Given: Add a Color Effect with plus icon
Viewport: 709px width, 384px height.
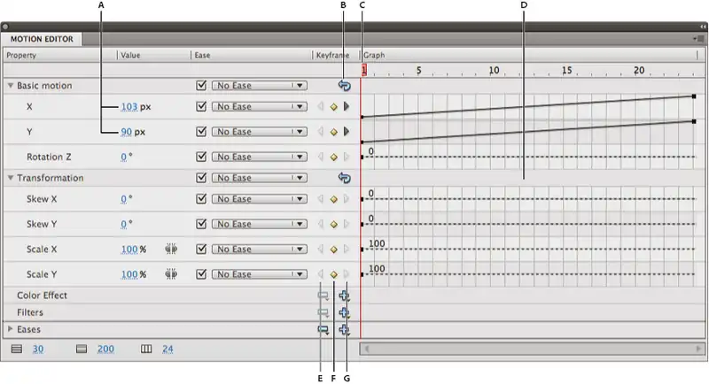Looking at the screenshot, I should 344,296.
